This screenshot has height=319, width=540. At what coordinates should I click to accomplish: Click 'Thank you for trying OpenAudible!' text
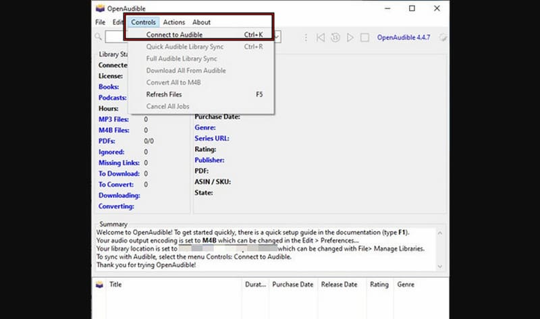(x=146, y=265)
